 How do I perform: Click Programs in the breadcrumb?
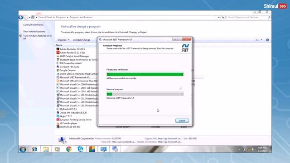tap(61, 17)
